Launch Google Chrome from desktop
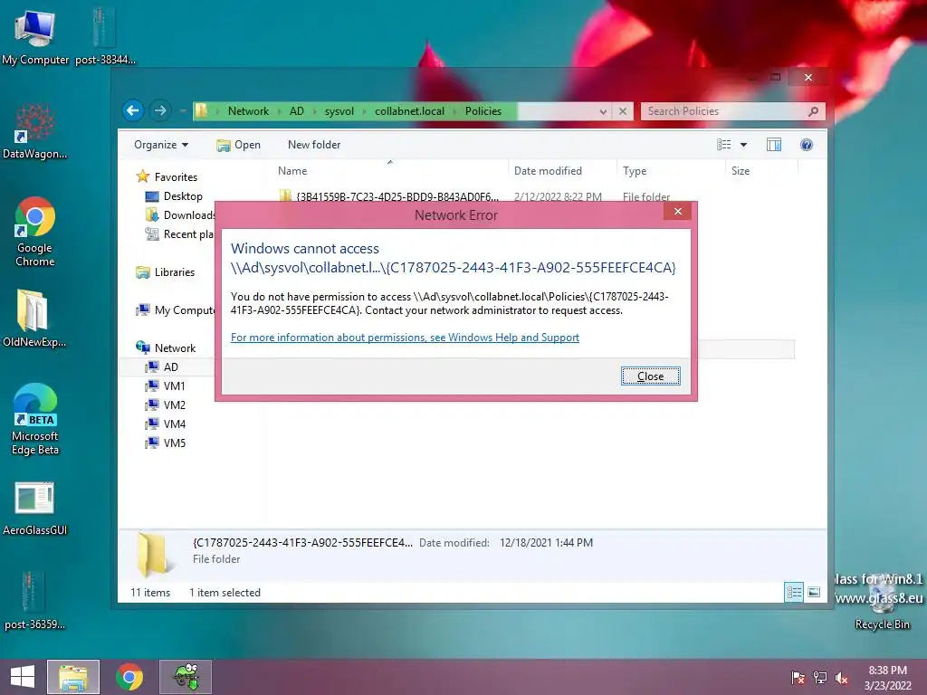Viewport: 927px width, 695px height. pyautogui.click(x=35, y=231)
